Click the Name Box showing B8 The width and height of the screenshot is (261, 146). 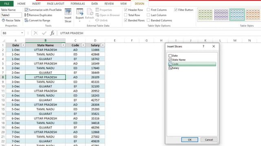(x=11, y=33)
